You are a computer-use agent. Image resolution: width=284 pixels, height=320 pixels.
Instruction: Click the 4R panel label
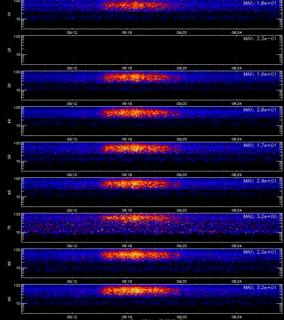coord(9,121)
